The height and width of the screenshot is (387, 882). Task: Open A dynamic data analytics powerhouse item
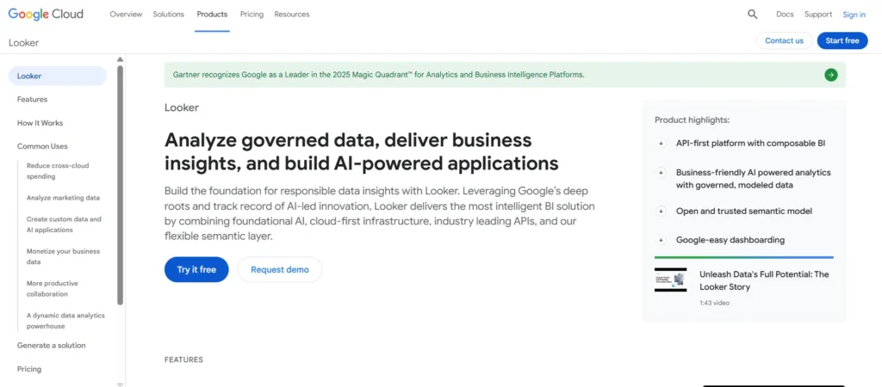pyautogui.click(x=65, y=321)
